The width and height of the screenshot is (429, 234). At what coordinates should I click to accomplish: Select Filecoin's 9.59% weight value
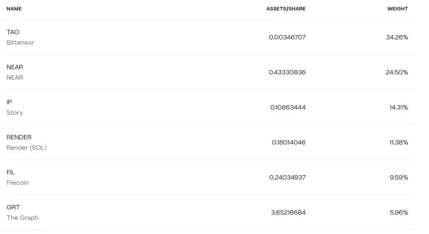pos(399,178)
